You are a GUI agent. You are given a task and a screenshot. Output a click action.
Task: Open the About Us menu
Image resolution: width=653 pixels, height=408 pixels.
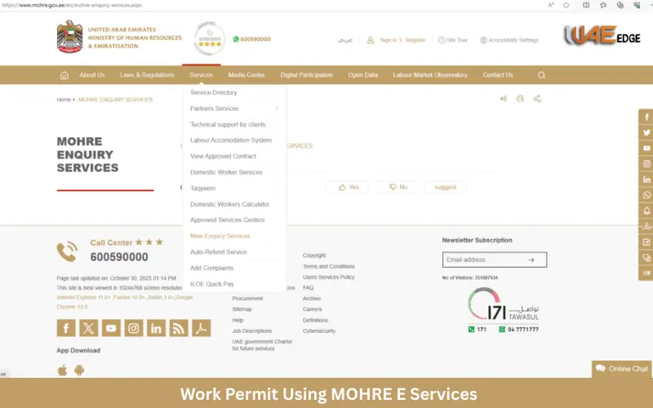[92, 75]
